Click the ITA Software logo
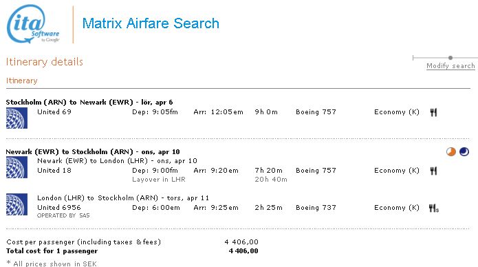 (x=33, y=24)
